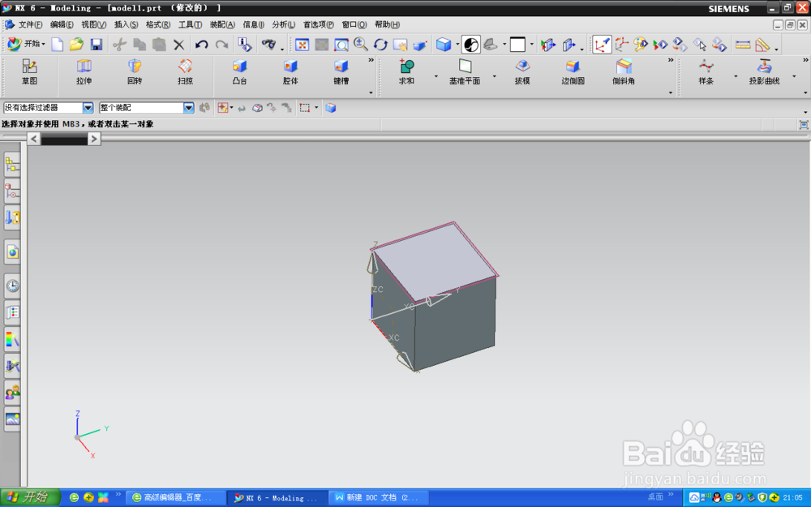811x507 pixels.
Task: Open the 首选项(P) menu
Action: (x=318, y=24)
